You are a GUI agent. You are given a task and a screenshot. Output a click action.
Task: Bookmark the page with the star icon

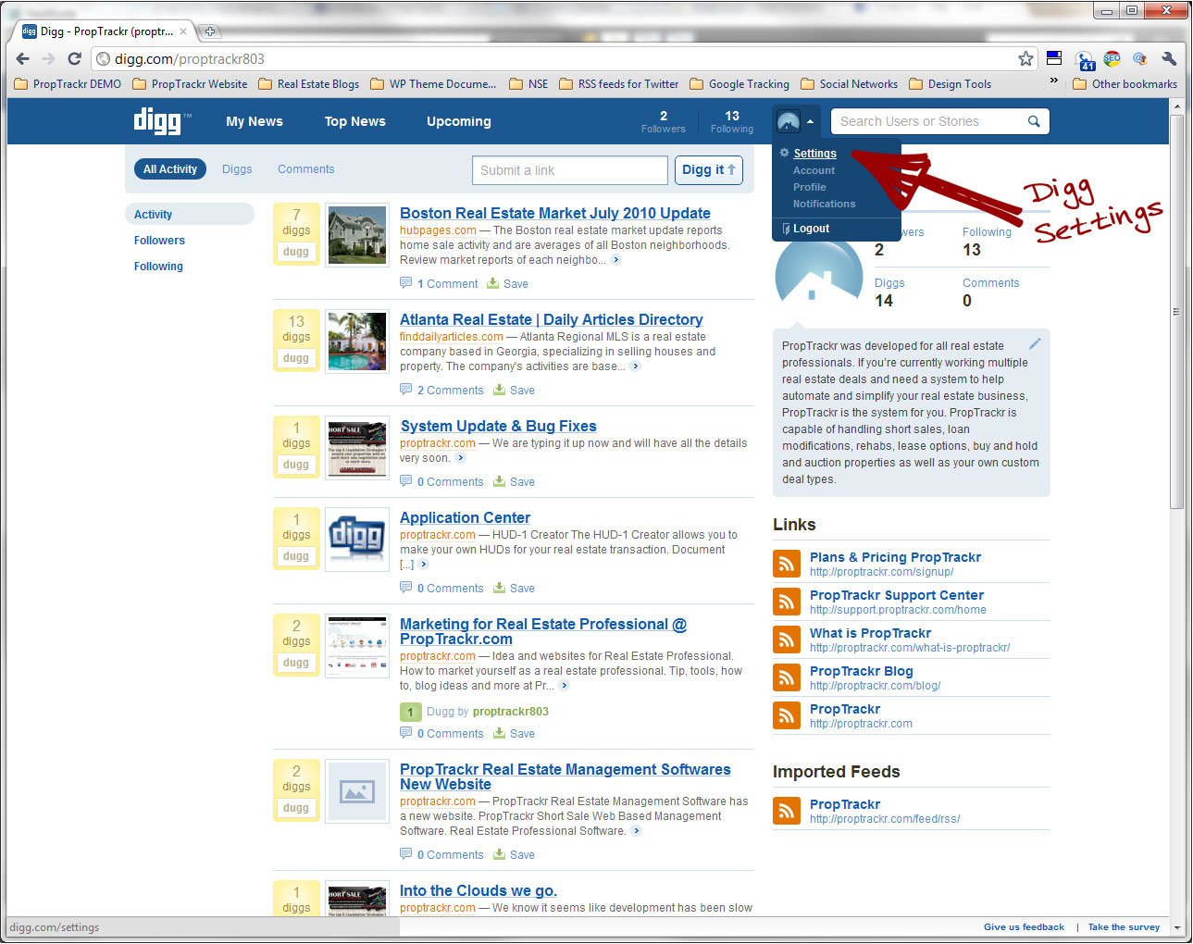pyautogui.click(x=1025, y=57)
